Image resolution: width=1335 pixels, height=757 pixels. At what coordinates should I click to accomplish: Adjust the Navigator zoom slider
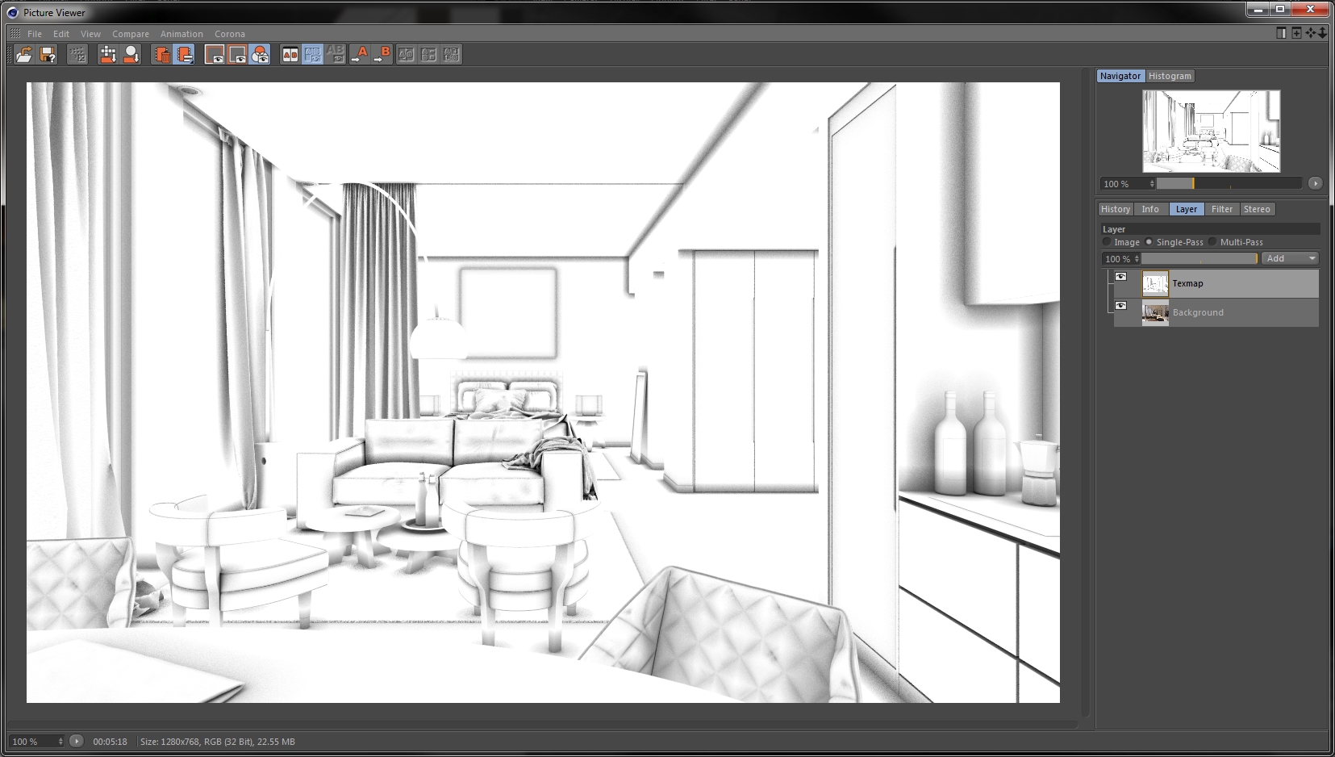pos(1229,183)
